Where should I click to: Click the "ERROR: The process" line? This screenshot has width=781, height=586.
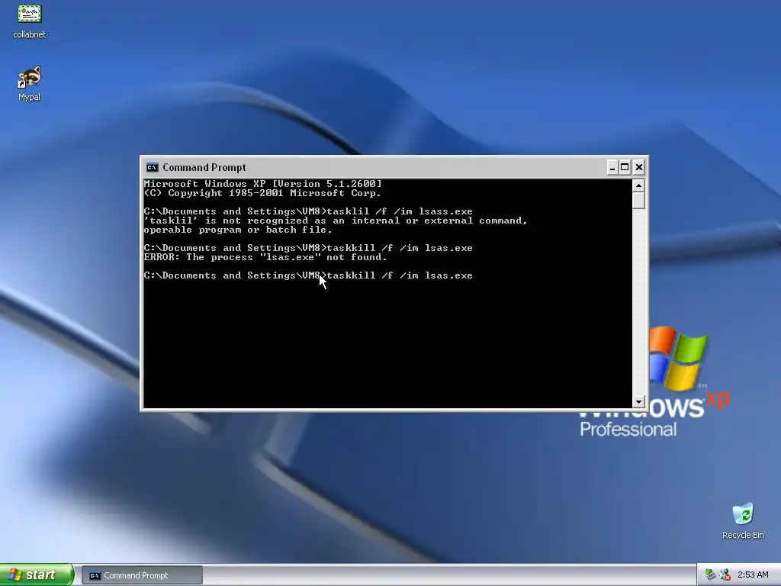pyautogui.click(x=265, y=257)
